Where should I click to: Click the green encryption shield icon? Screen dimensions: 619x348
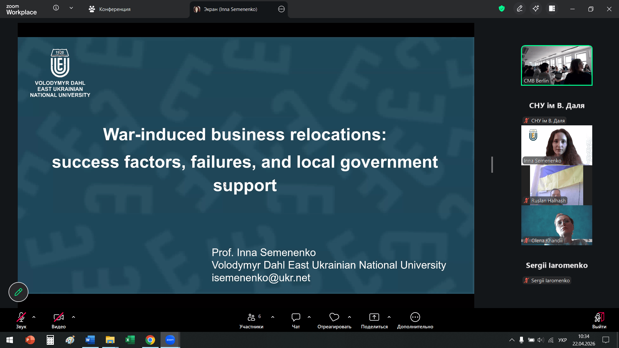tap(502, 9)
